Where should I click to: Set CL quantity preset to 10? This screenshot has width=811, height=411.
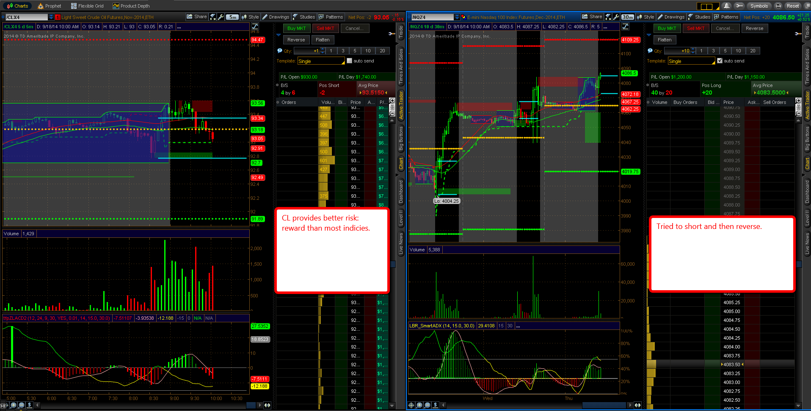[x=368, y=51]
